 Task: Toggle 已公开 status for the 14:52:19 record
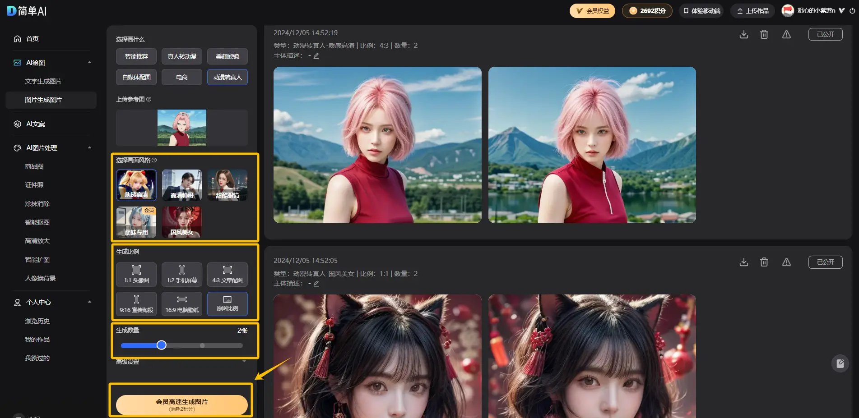[825, 34]
